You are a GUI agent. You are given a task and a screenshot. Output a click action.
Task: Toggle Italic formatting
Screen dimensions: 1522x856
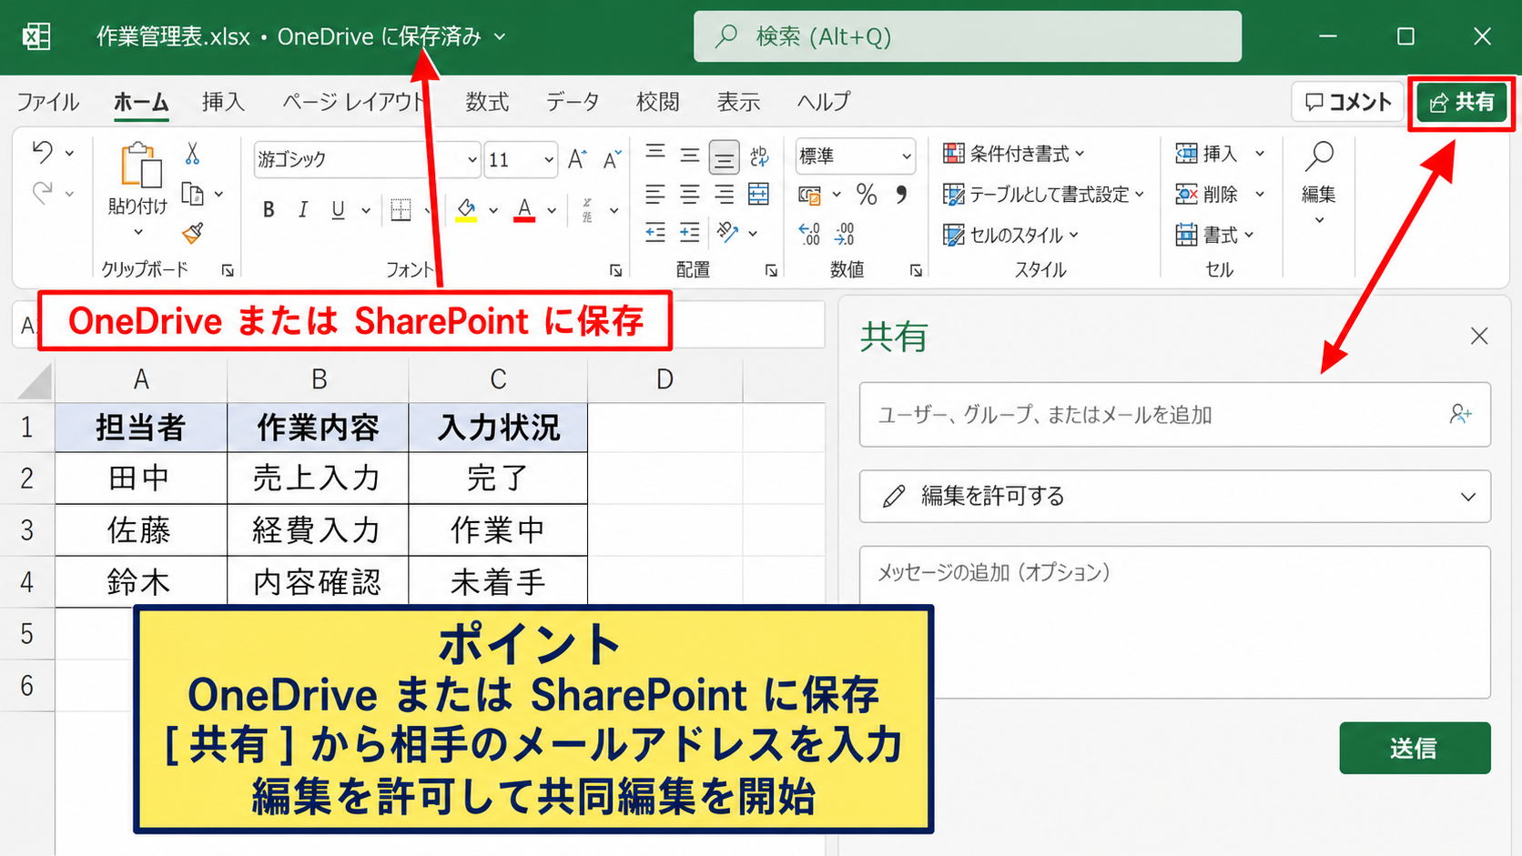pos(303,210)
